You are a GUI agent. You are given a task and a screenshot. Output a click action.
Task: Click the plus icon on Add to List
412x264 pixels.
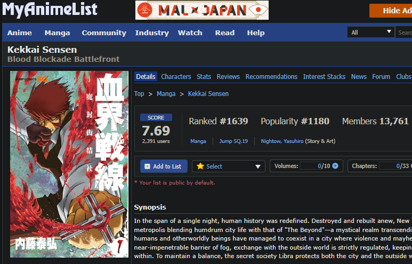pos(148,166)
